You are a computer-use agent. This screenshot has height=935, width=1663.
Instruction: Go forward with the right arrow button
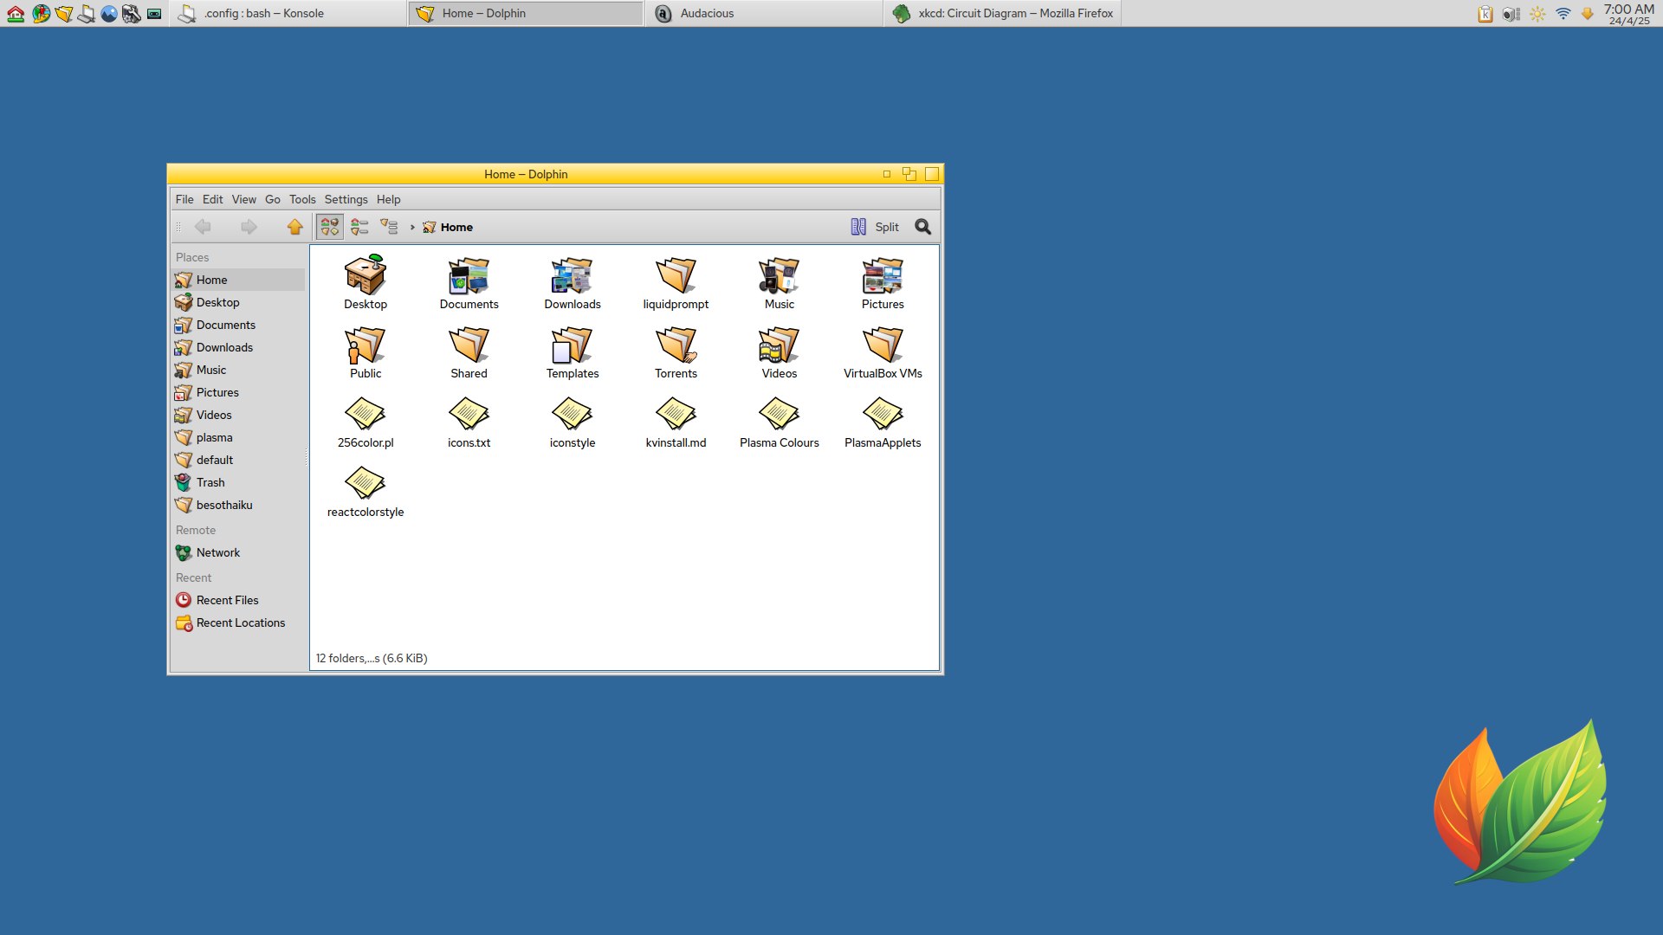pos(249,227)
